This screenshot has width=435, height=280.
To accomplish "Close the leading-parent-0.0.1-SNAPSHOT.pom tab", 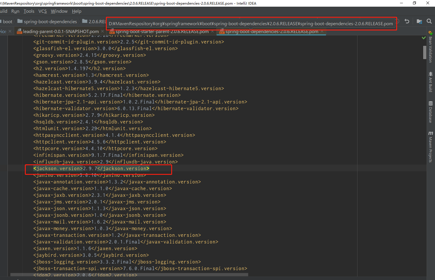I will (x=102, y=31).
